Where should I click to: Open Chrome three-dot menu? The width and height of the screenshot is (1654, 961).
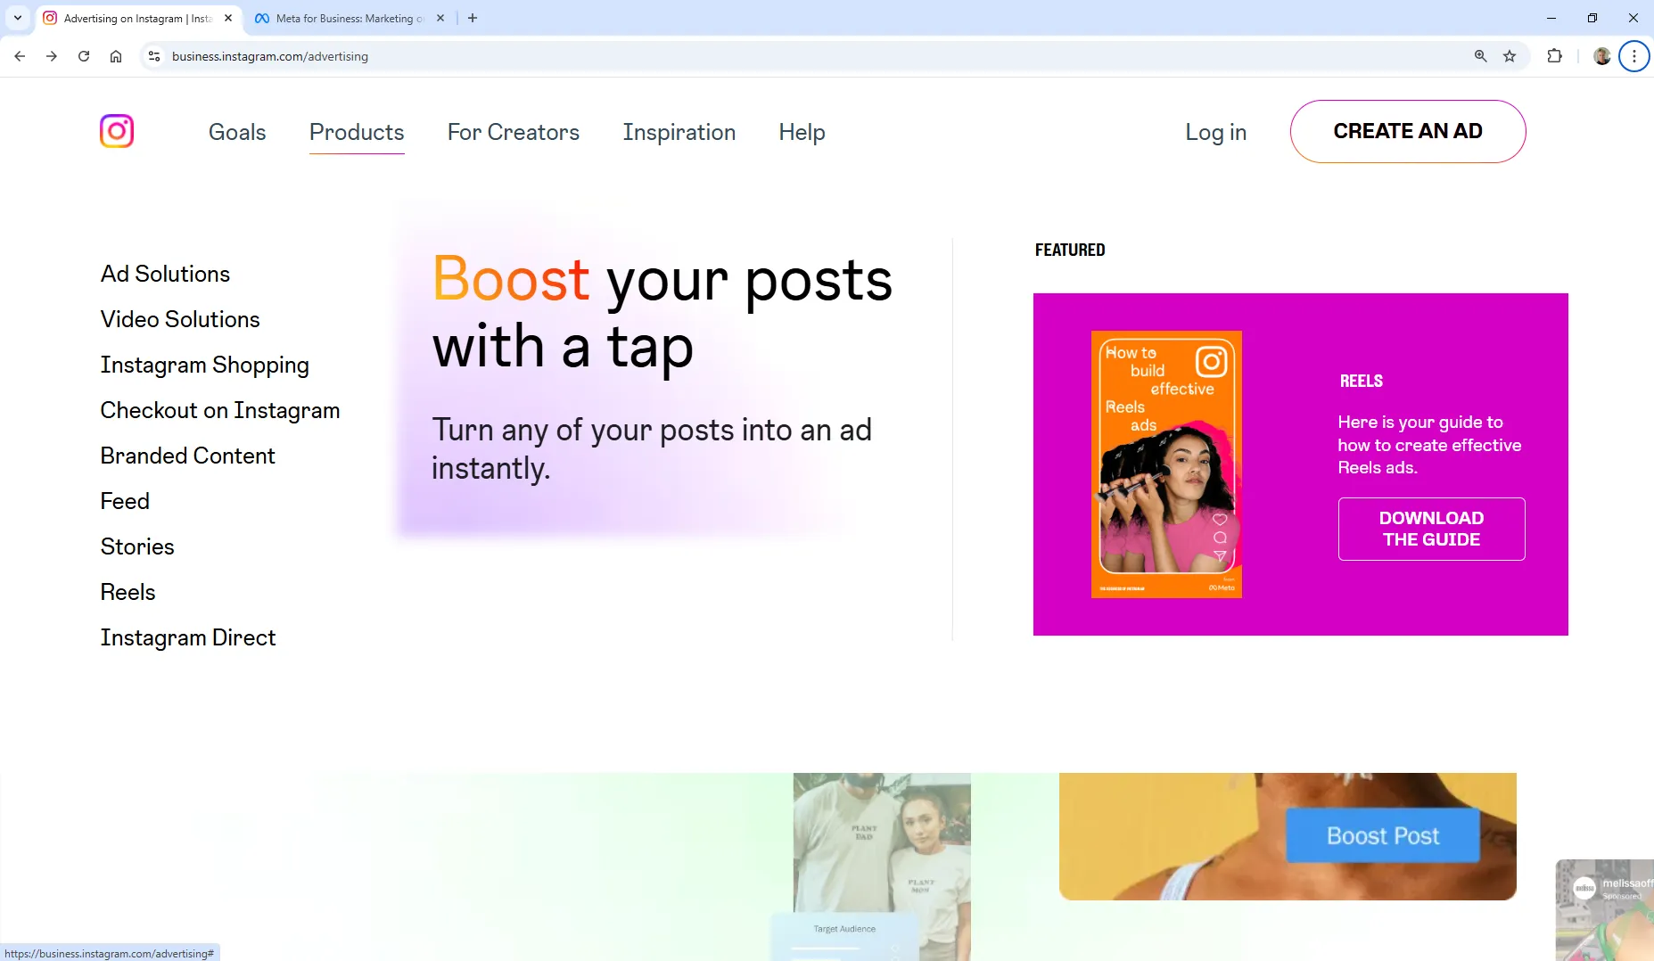(x=1634, y=56)
